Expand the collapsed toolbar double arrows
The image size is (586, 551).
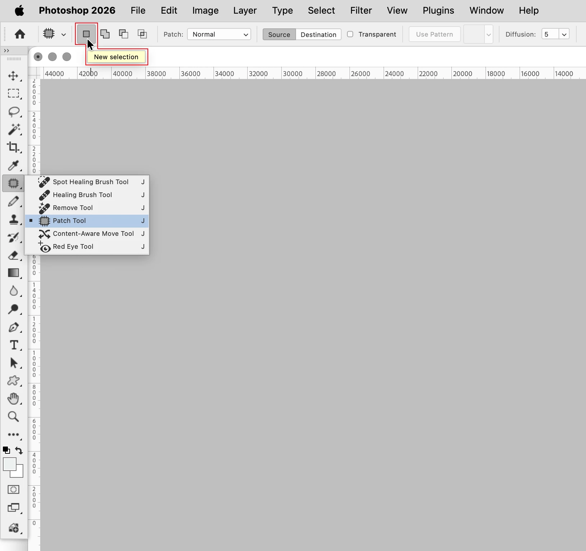[6, 51]
